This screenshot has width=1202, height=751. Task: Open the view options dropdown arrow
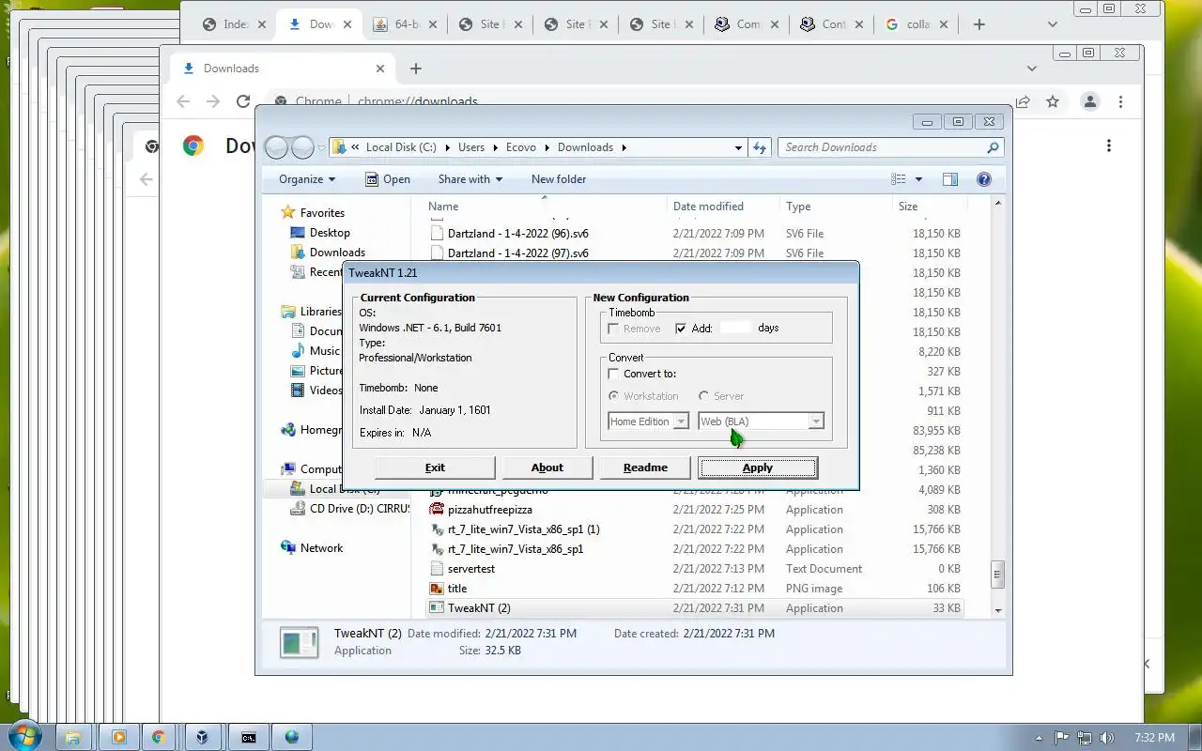pos(918,179)
